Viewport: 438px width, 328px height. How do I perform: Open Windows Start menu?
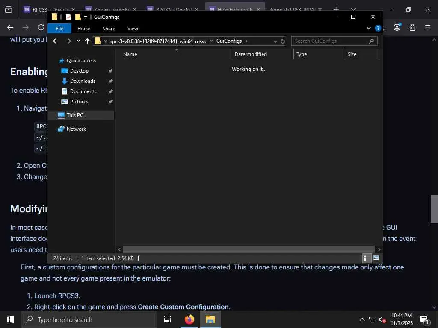pos(10,319)
